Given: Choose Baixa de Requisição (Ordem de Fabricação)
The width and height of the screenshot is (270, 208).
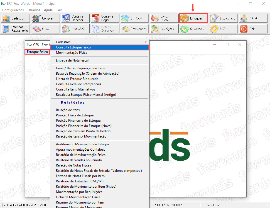Looking at the screenshot, I should 100,74.
